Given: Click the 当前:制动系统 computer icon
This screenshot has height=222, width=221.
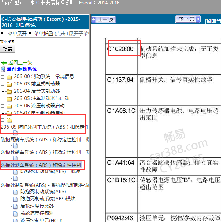Looking at the screenshot, I should pyautogui.click(x=3, y=69).
